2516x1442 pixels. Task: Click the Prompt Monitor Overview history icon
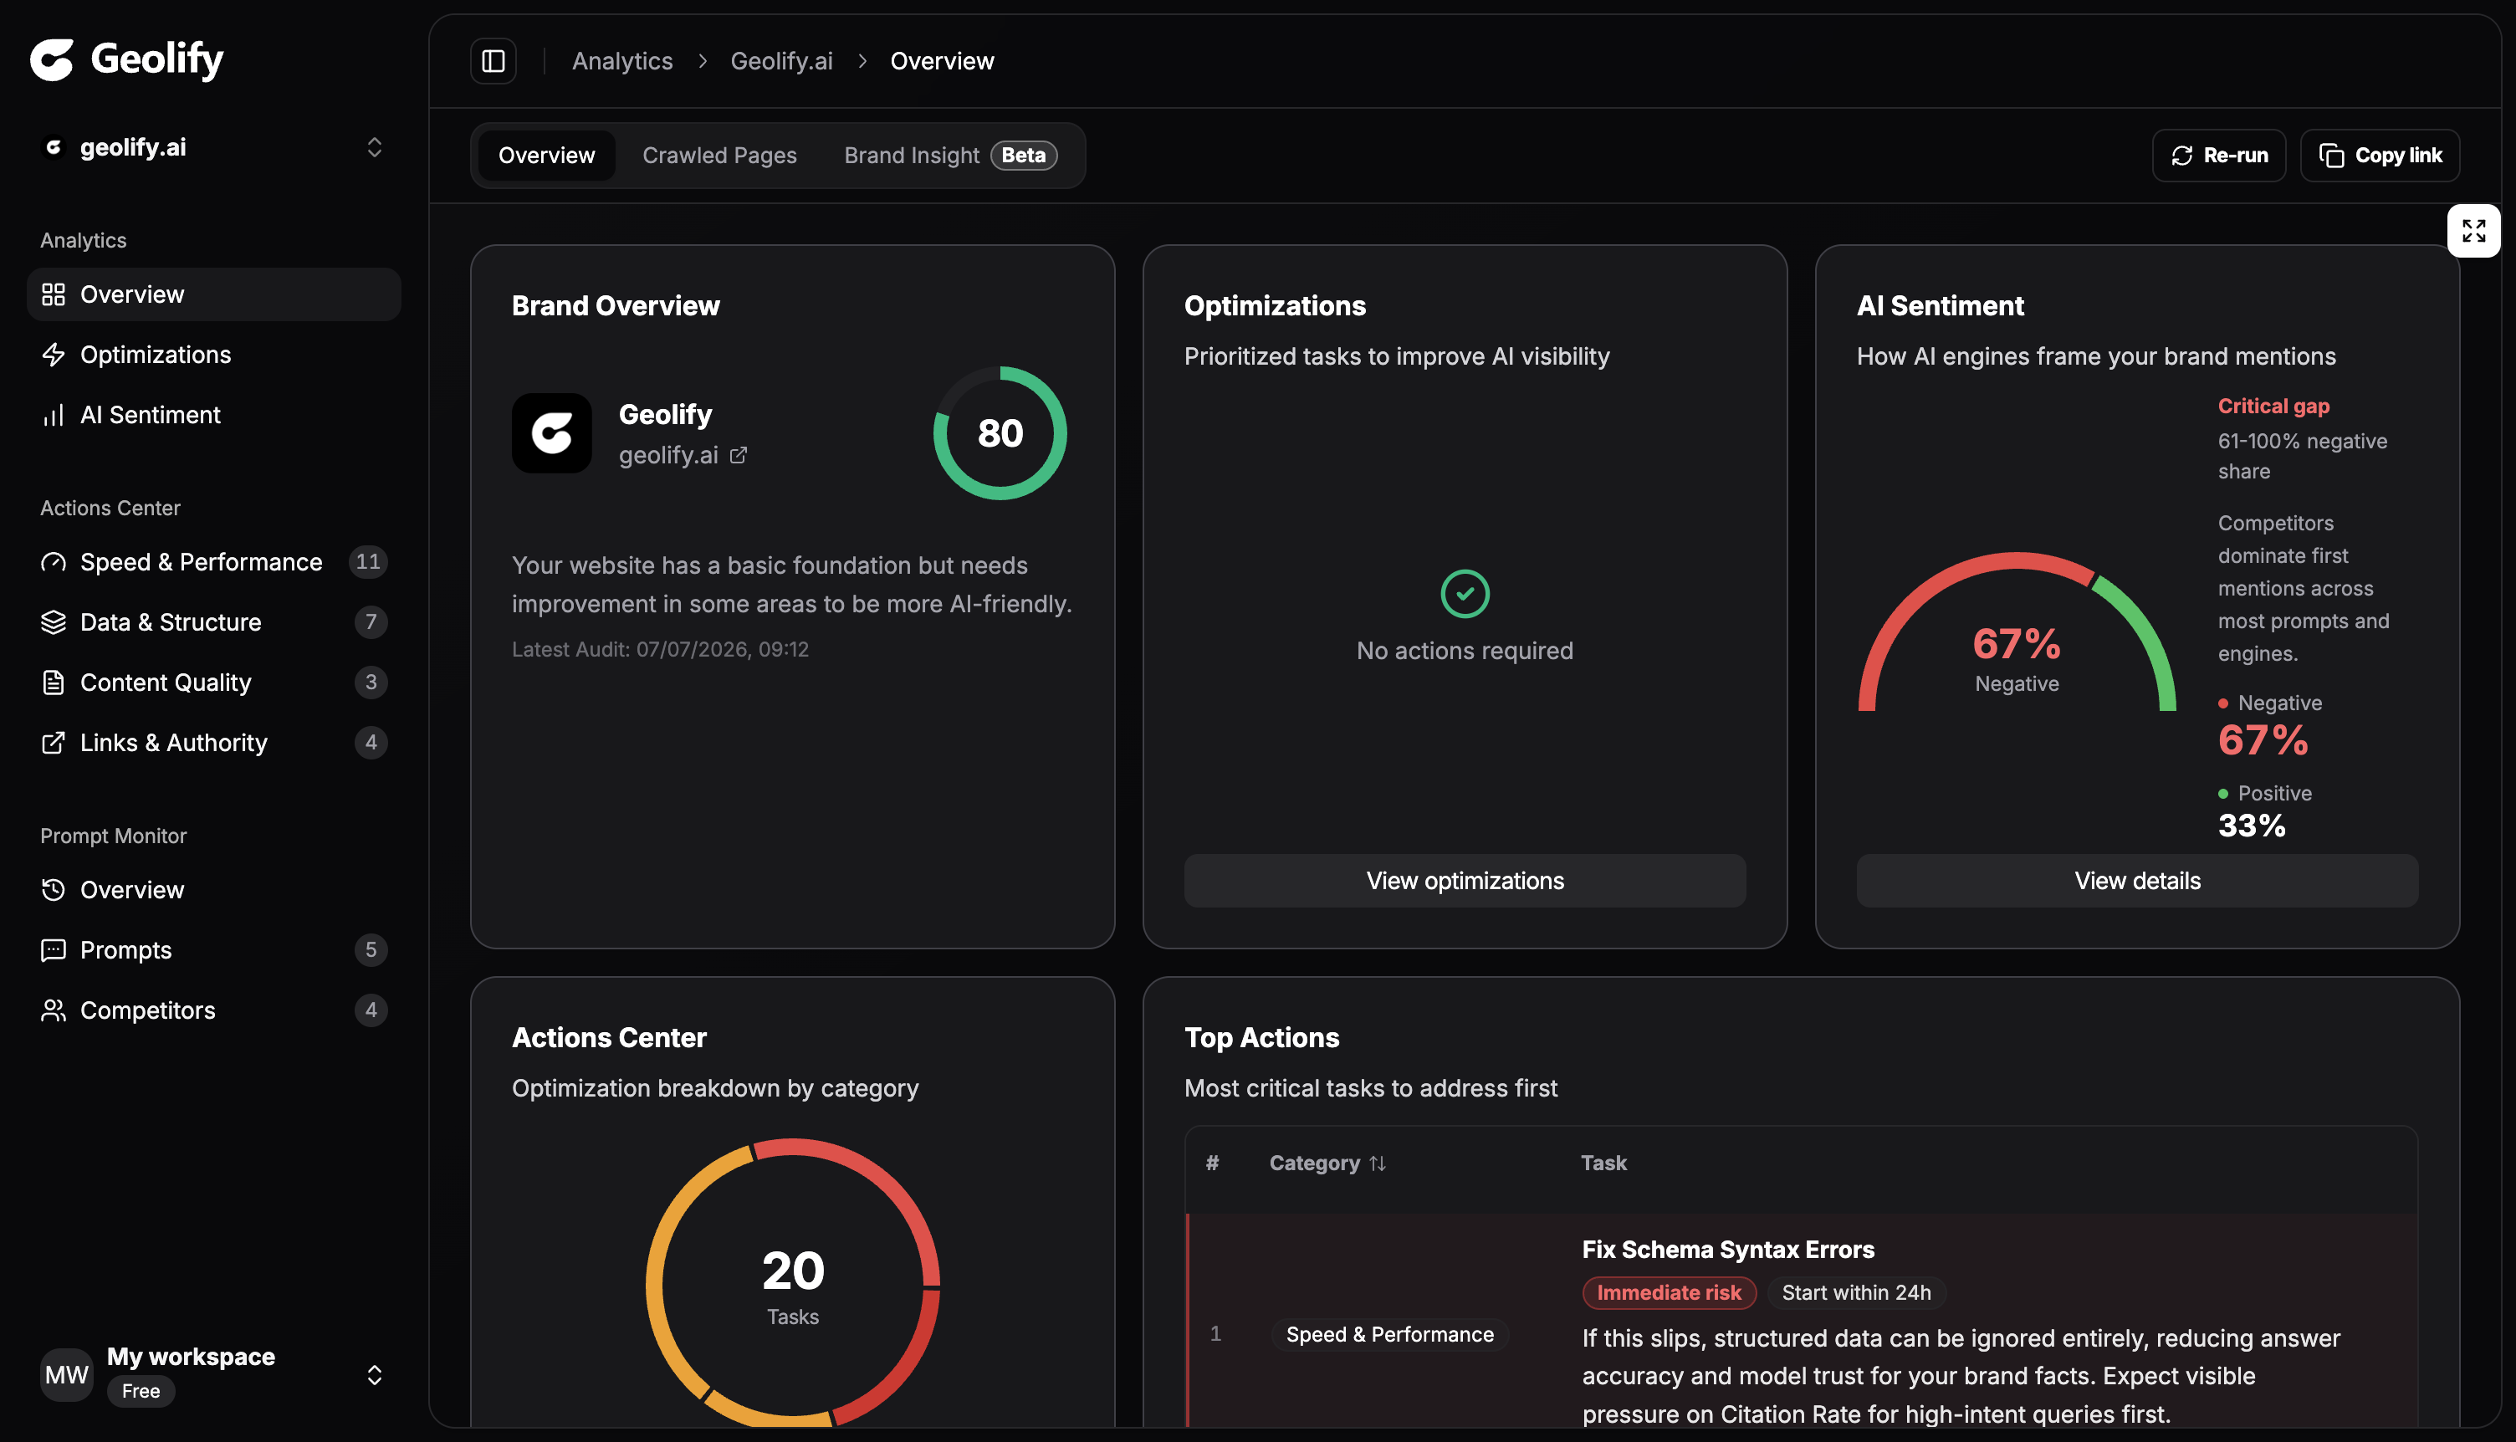pos(54,890)
